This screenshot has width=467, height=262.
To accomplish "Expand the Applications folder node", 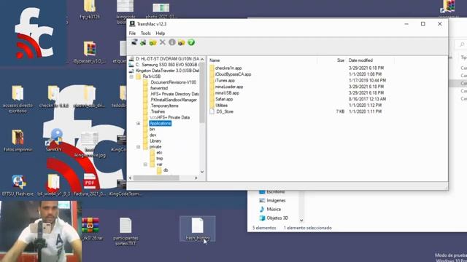I will click(139, 123).
